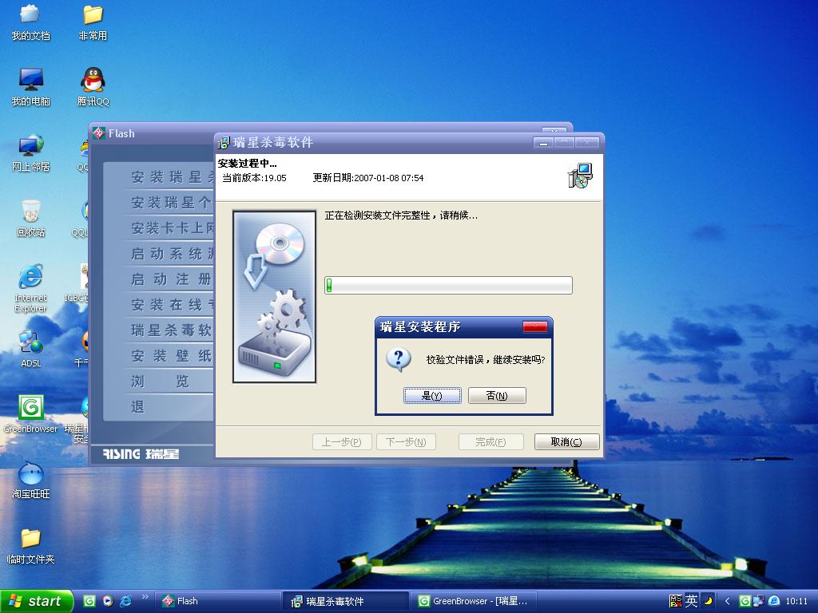Image resolution: width=818 pixels, height=613 pixels.
Task: Select 网上邻居 desktop icon
Action: point(30,153)
